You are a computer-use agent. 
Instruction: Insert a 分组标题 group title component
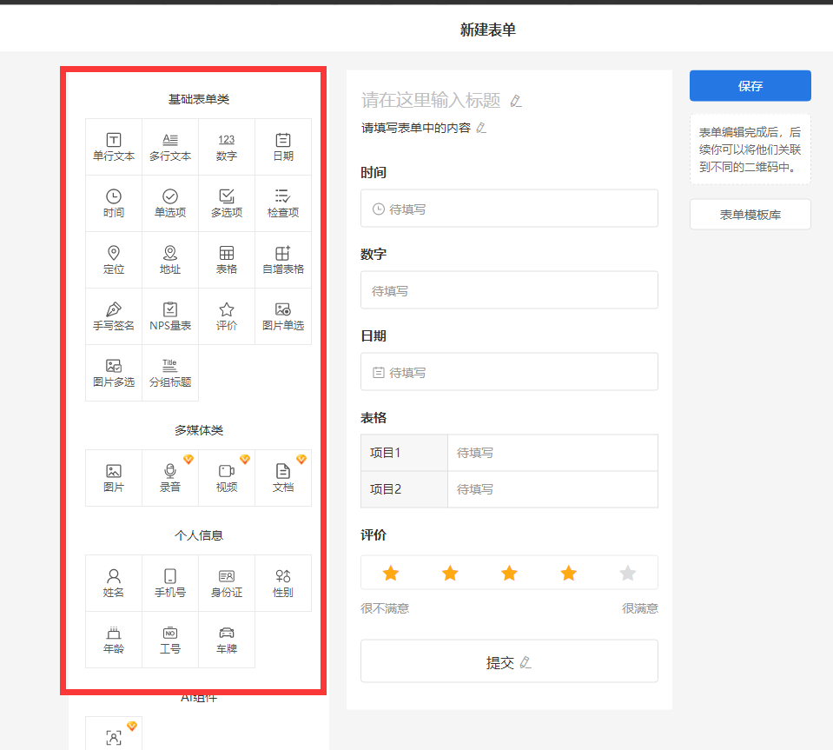tap(170, 373)
